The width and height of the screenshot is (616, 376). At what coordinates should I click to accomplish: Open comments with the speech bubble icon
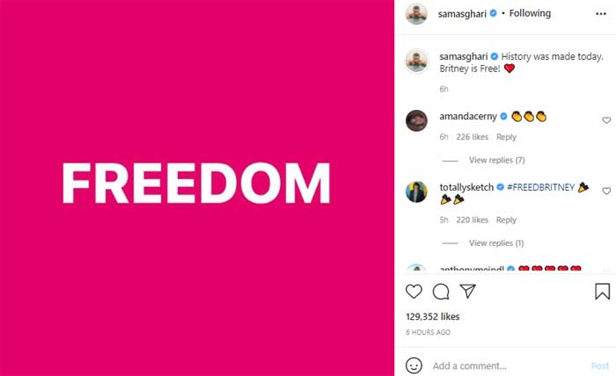click(441, 292)
